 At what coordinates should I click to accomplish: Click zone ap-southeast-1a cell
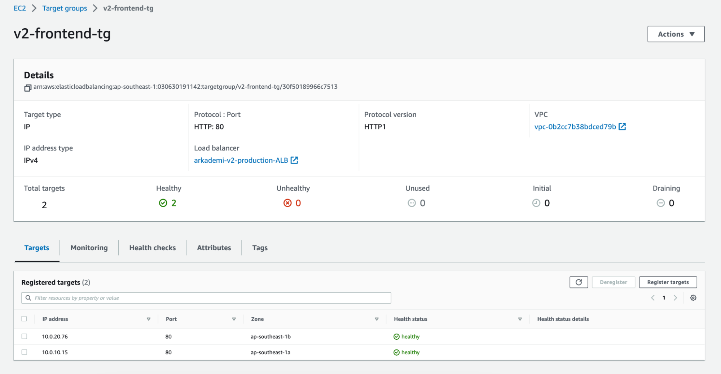(271, 352)
